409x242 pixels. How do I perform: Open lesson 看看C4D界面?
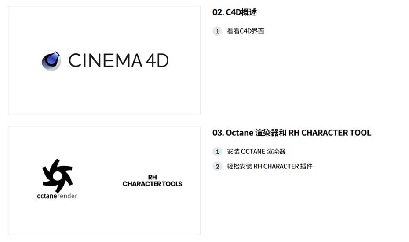[245, 31]
